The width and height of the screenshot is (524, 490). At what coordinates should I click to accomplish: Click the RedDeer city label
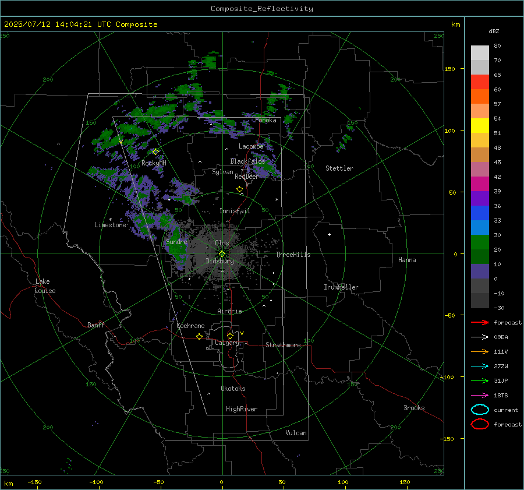[x=247, y=177]
